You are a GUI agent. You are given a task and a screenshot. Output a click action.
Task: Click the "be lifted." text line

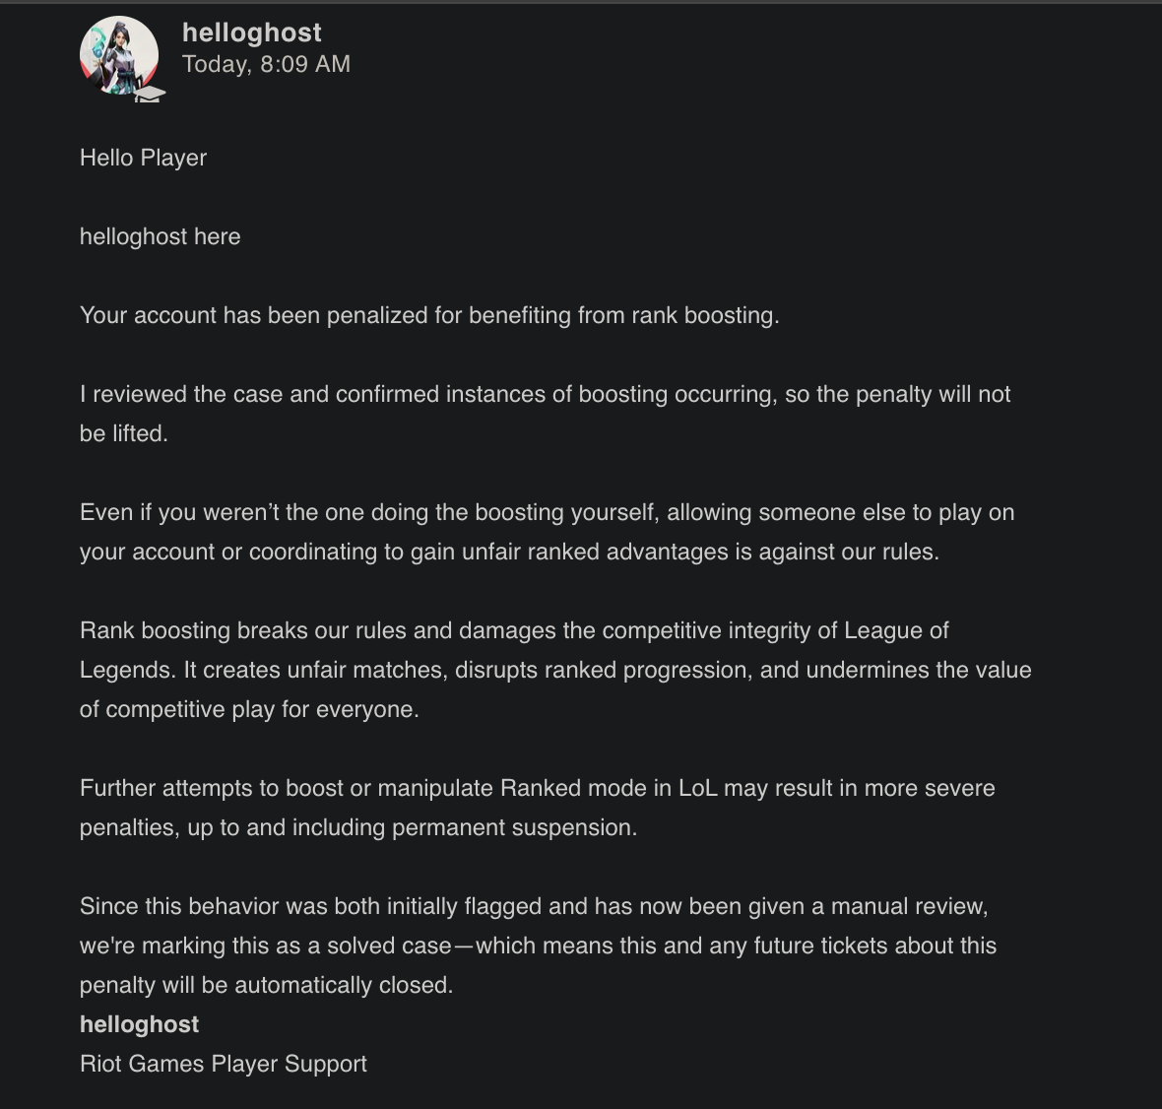tap(124, 433)
